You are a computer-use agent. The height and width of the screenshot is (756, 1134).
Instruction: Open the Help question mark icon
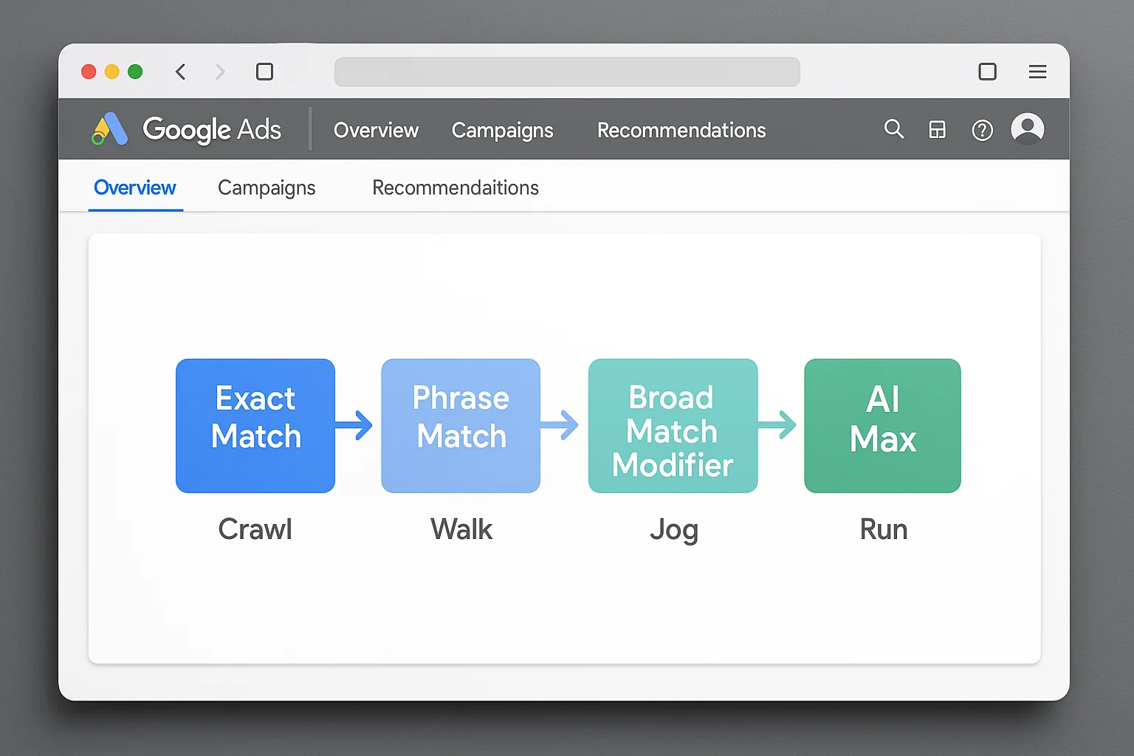tap(982, 130)
